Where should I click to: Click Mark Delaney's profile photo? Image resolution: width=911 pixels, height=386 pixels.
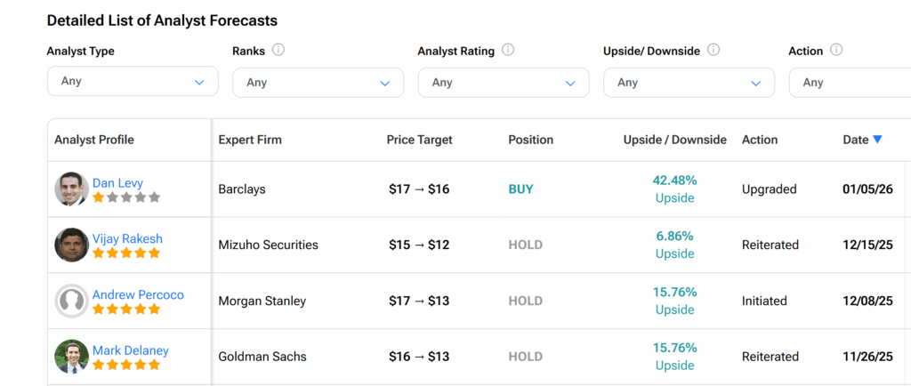[x=71, y=357]
